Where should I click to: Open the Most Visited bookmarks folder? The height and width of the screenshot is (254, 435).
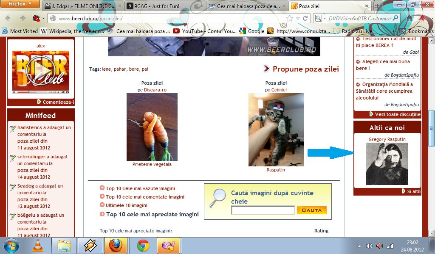pos(20,31)
